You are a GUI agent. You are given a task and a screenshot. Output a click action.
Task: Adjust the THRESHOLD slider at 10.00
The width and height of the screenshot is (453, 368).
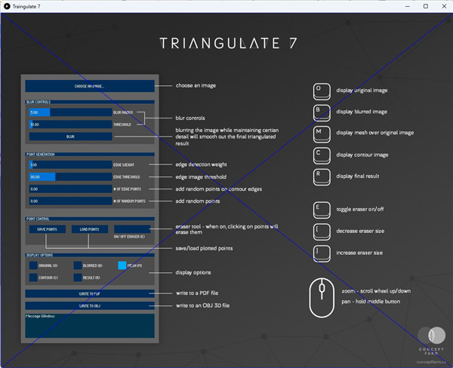pos(70,124)
